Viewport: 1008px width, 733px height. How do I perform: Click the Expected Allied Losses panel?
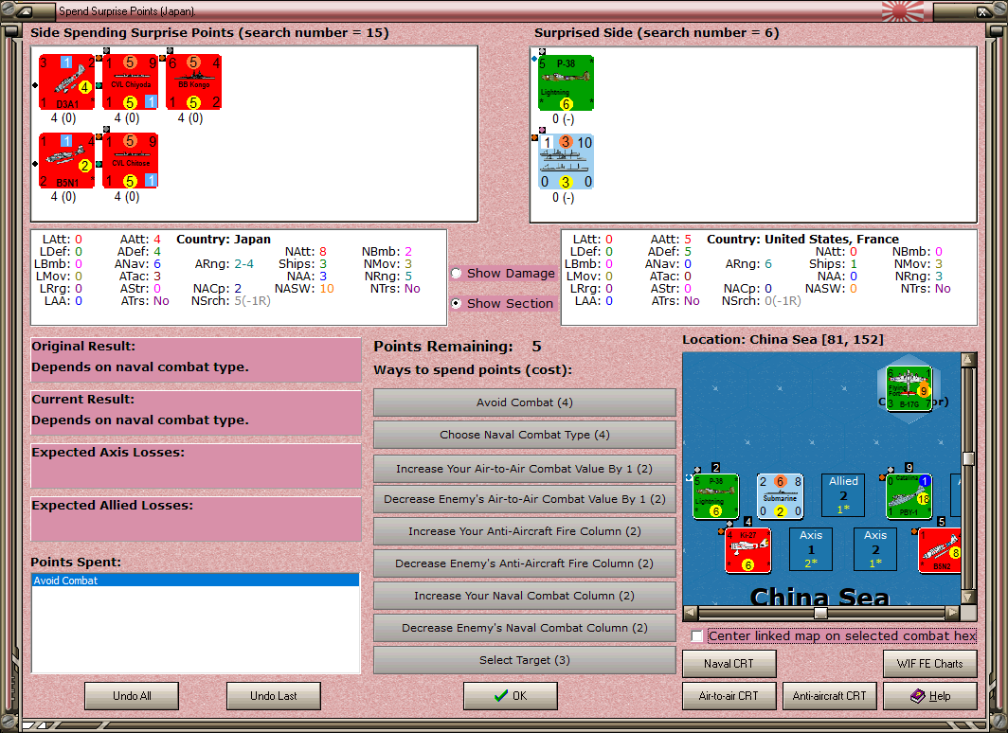tap(196, 519)
